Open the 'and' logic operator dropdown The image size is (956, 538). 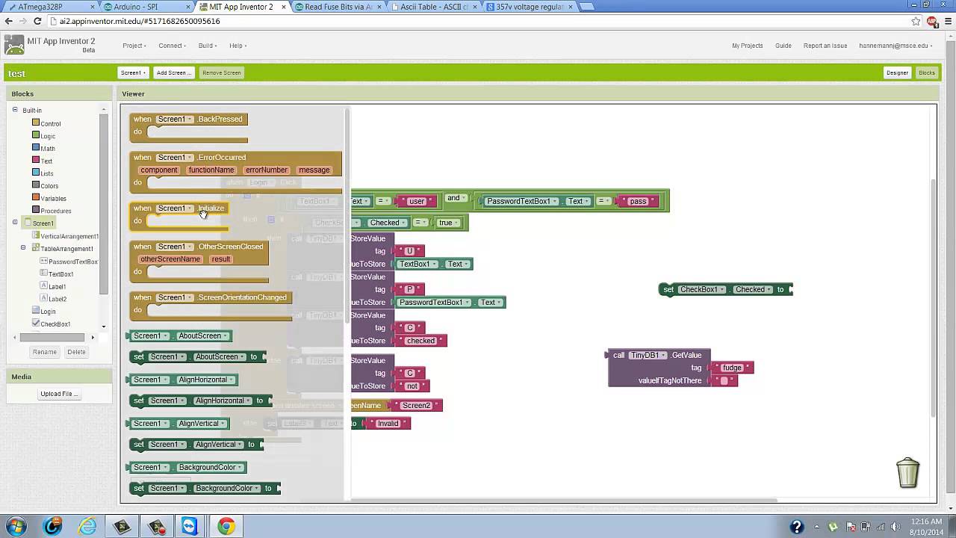[x=456, y=198]
